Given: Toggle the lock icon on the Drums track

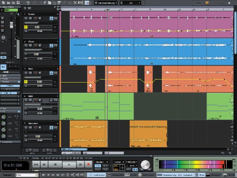Looking at the screenshot, I should pos(51,19).
